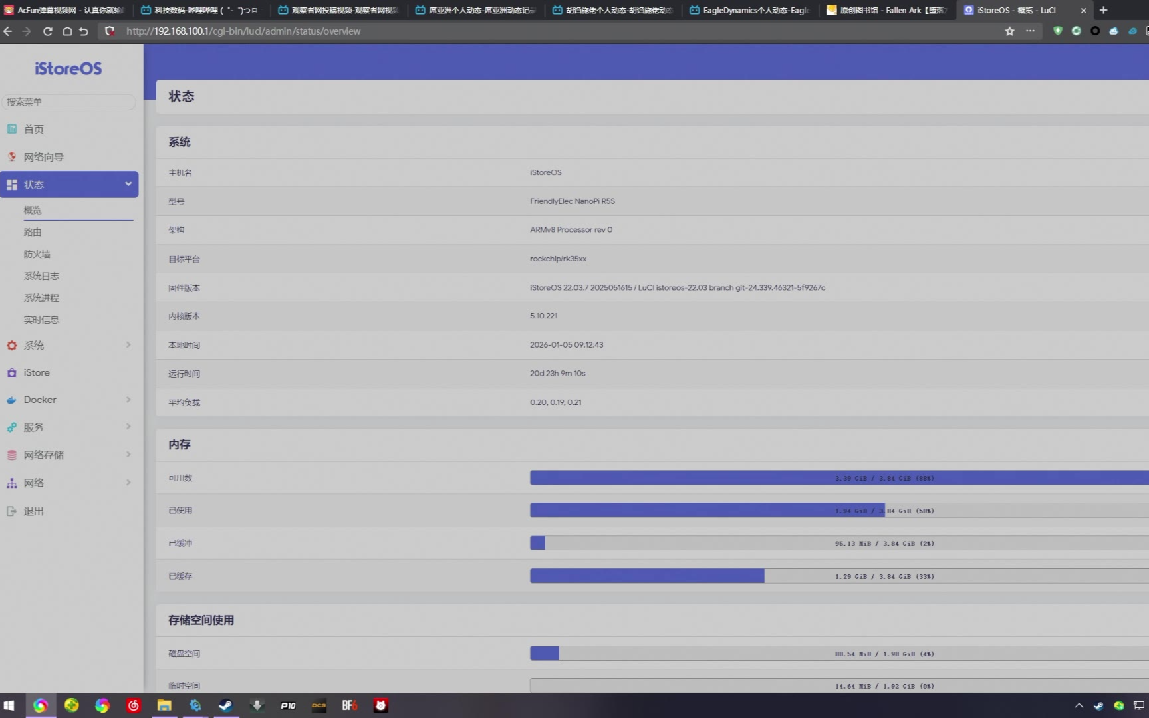Click the iStore shop icon
This screenshot has width=1149, height=718.
point(12,373)
